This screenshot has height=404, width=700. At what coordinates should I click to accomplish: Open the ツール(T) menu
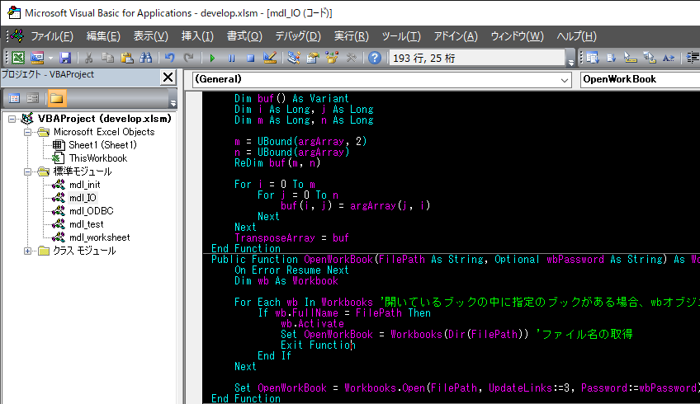click(x=401, y=36)
